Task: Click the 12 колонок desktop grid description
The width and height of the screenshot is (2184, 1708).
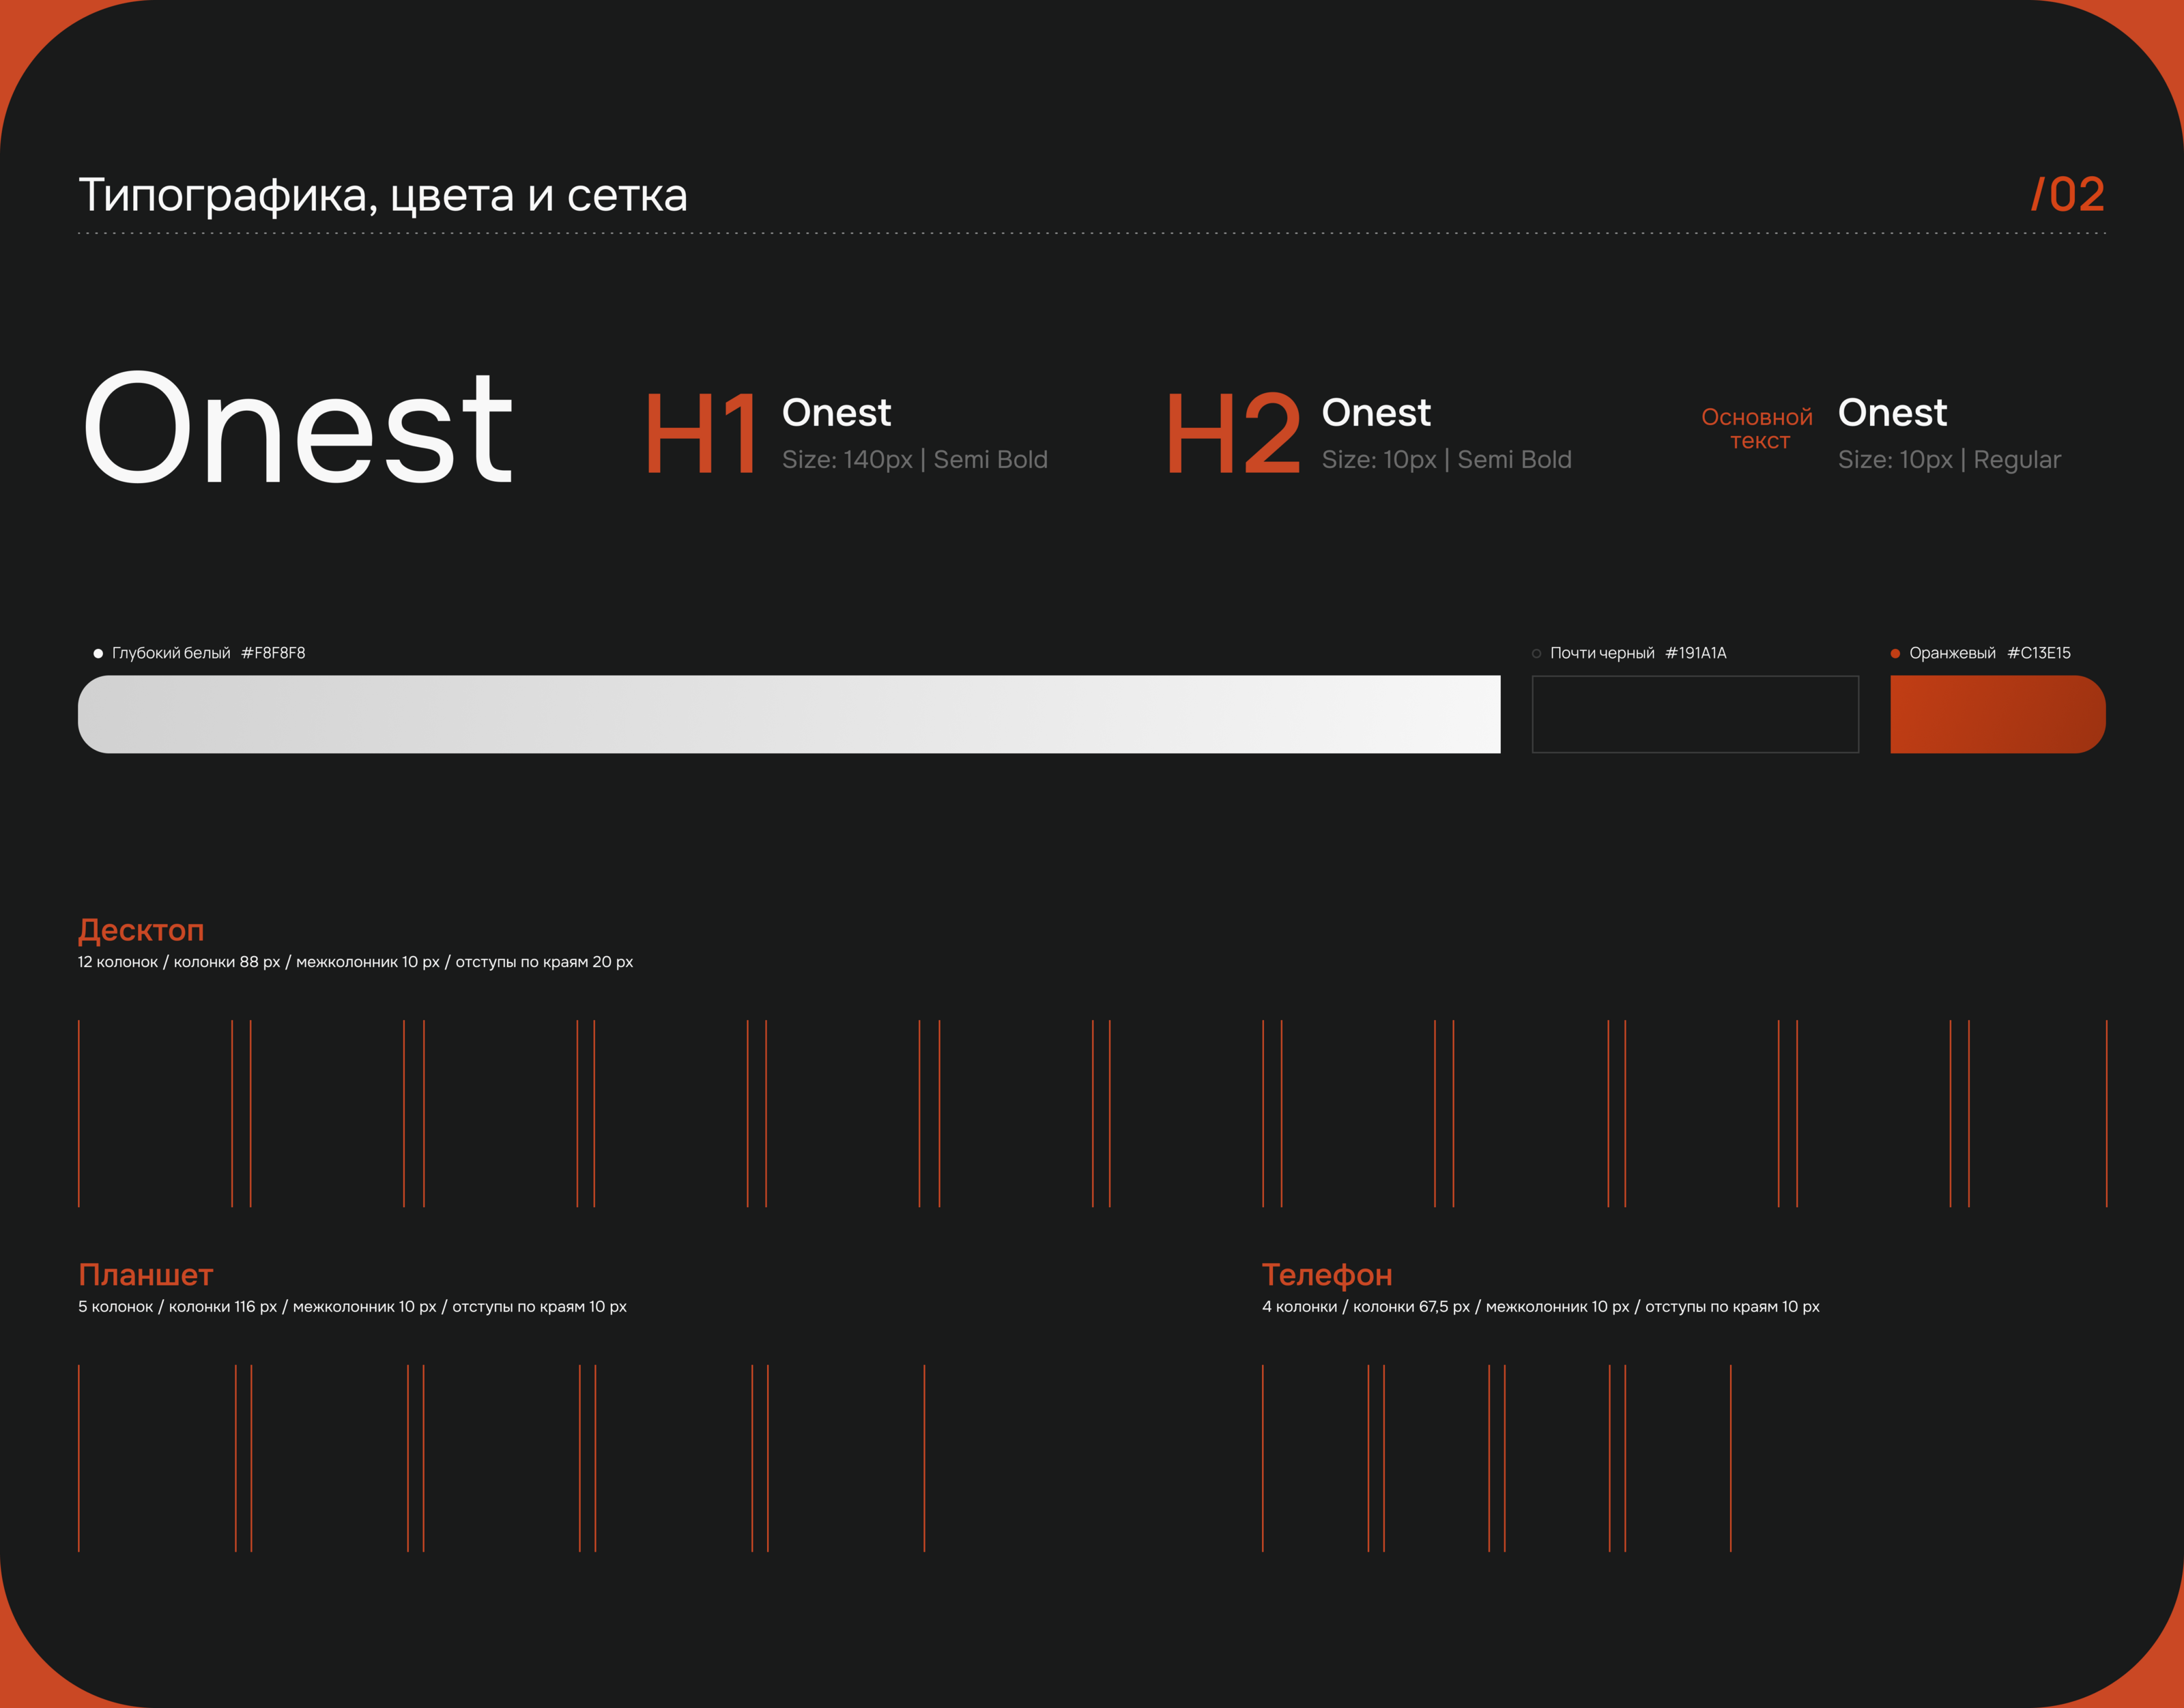Action: [x=355, y=962]
